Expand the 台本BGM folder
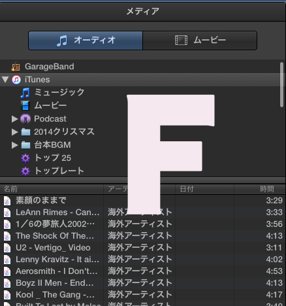This screenshot has height=306, width=286. click(x=14, y=145)
